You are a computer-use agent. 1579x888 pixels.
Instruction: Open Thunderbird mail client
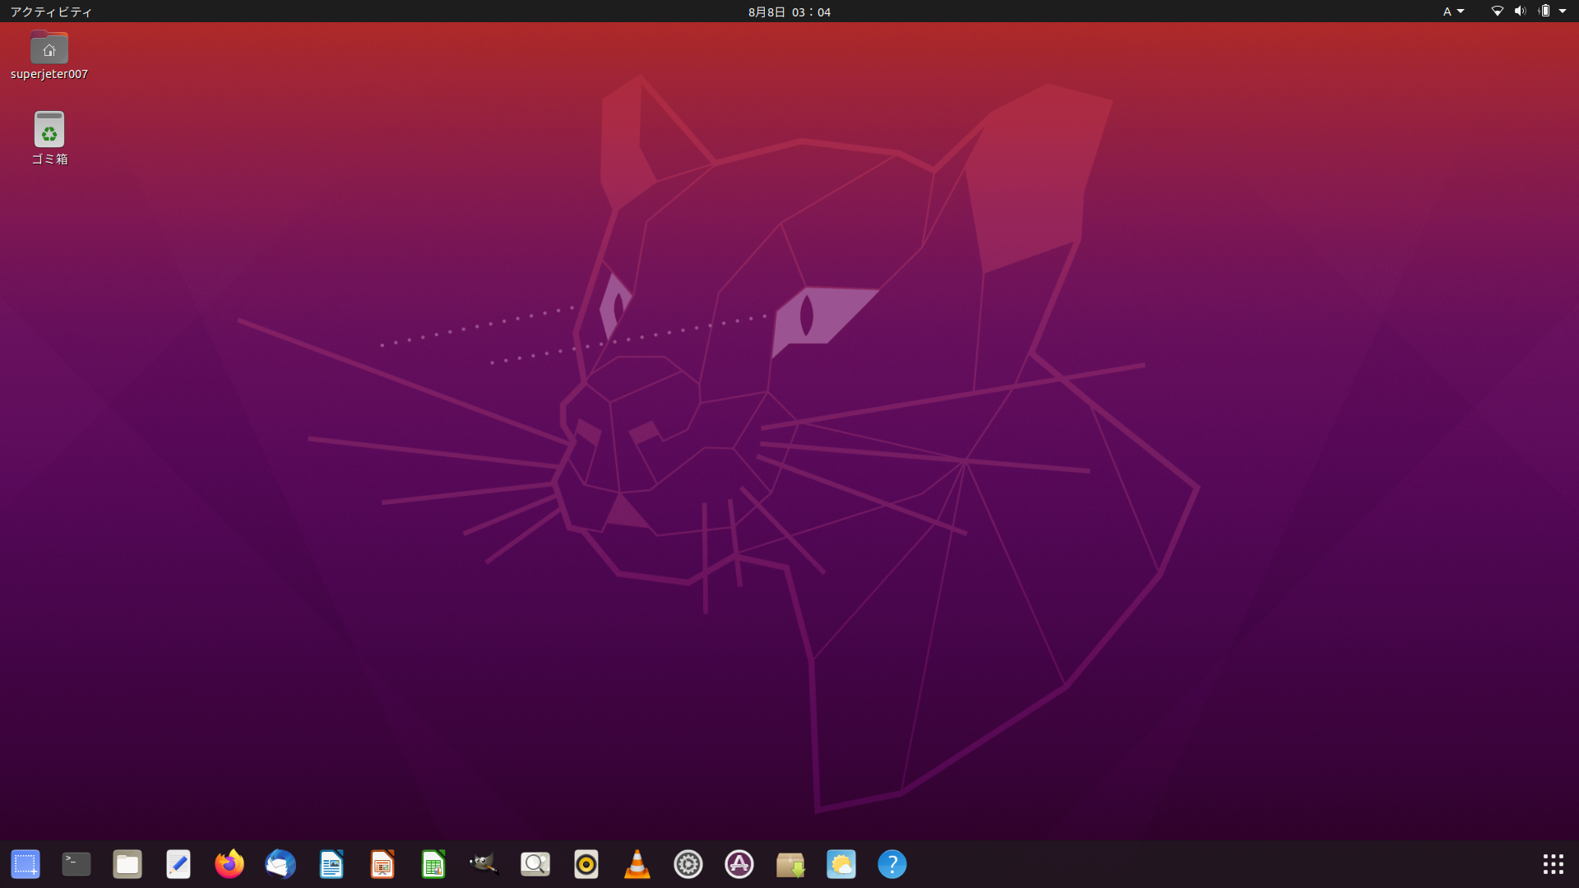point(280,864)
